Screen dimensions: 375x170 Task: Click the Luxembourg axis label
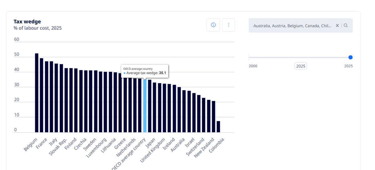[x=97, y=147]
